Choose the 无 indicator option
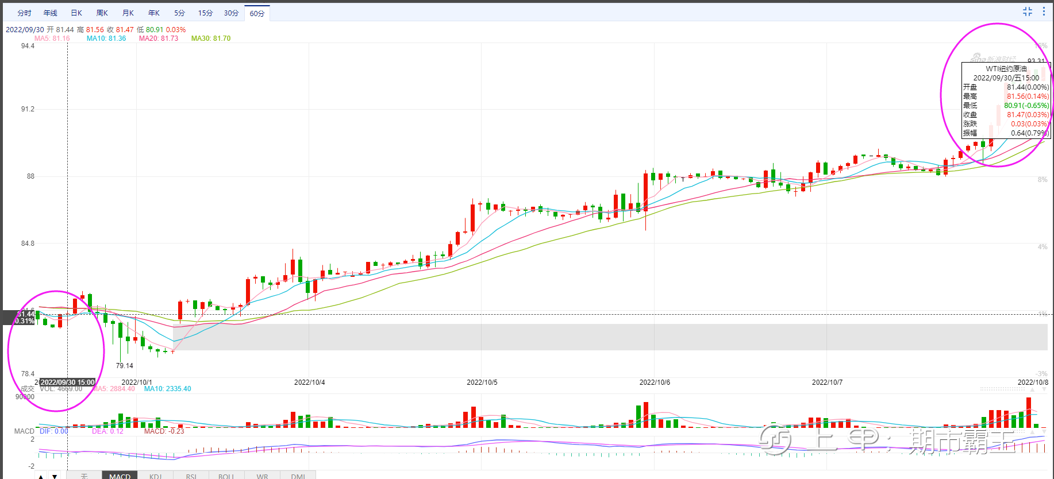This screenshot has height=479, width=1054. point(84,476)
